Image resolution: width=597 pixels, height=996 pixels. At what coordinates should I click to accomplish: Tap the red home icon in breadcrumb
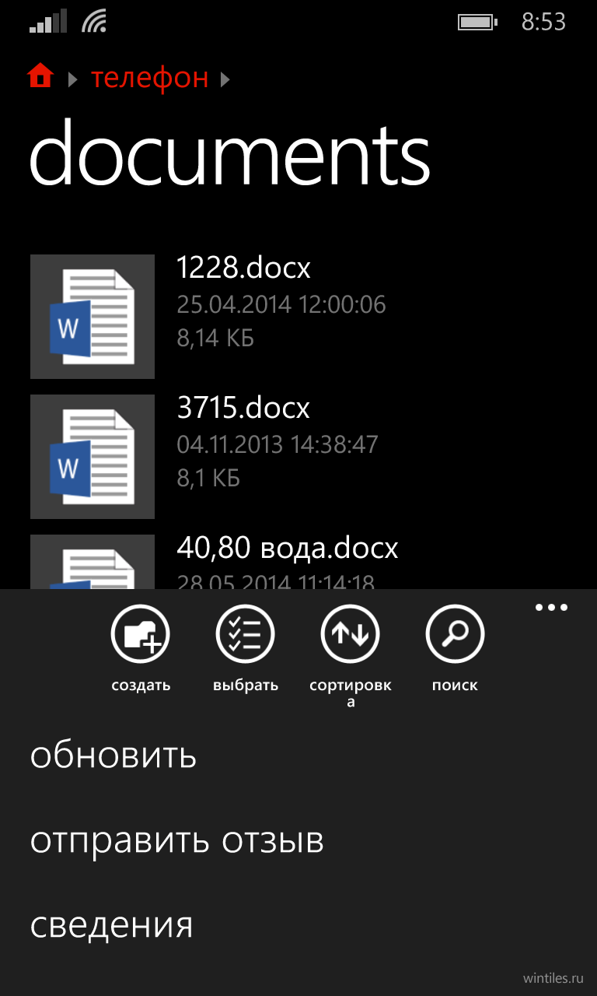40,76
